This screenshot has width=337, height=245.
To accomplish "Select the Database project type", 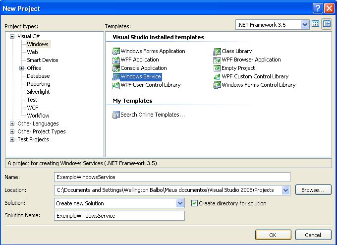I will (38, 76).
